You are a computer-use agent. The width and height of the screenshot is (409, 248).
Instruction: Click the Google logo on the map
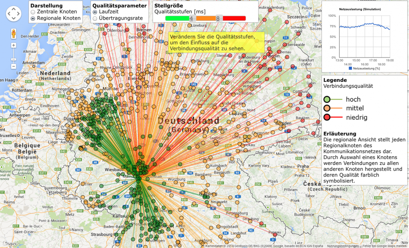11,243
